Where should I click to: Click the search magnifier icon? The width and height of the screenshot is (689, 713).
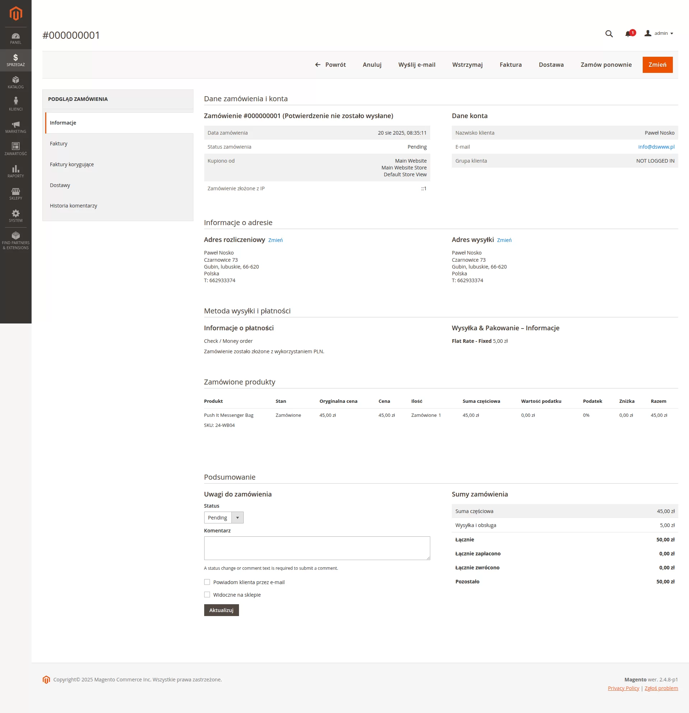[x=609, y=34]
